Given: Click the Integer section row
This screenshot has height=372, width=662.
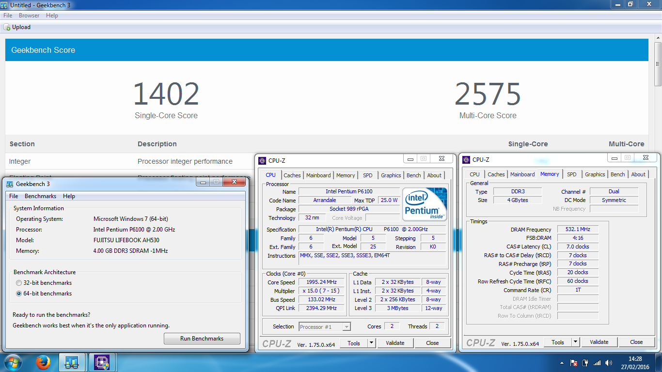Looking at the screenshot, I should point(327,161).
